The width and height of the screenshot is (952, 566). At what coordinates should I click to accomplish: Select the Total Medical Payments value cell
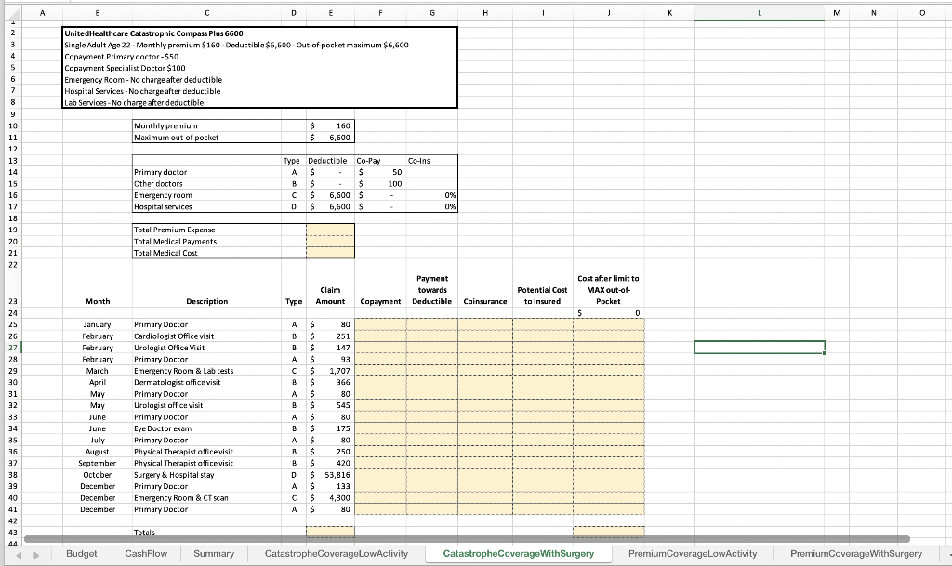point(330,241)
